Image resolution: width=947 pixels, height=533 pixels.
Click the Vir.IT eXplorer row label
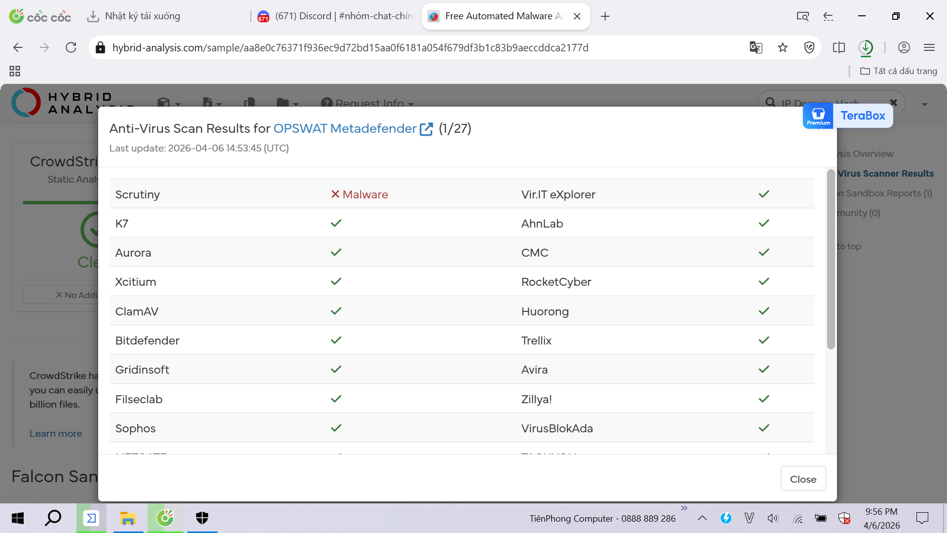pyautogui.click(x=558, y=194)
